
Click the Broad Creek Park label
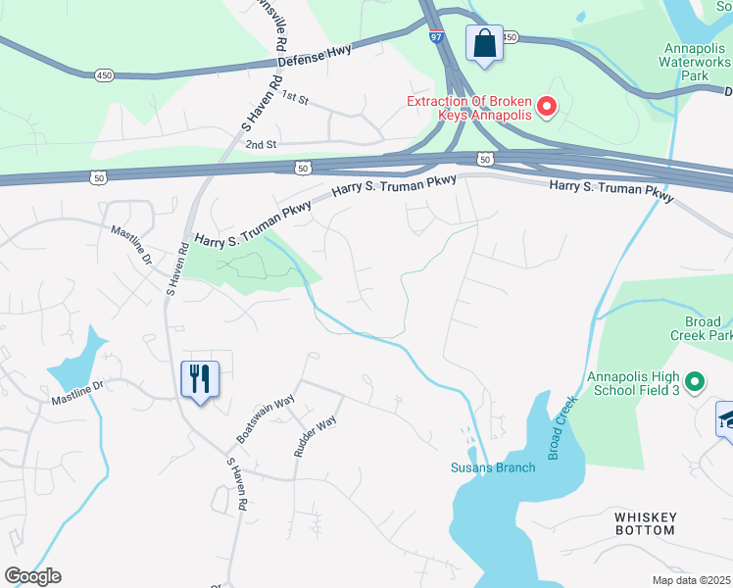[702, 328]
